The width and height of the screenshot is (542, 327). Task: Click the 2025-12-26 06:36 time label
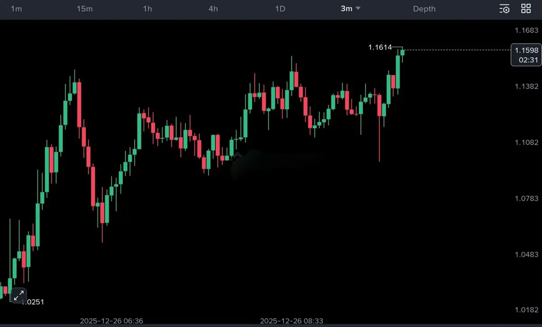pos(112,321)
